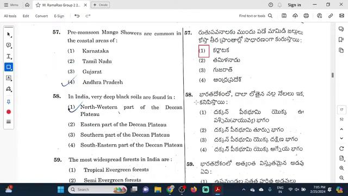
Task: Pin the quick tools bar
Action: 9,102
